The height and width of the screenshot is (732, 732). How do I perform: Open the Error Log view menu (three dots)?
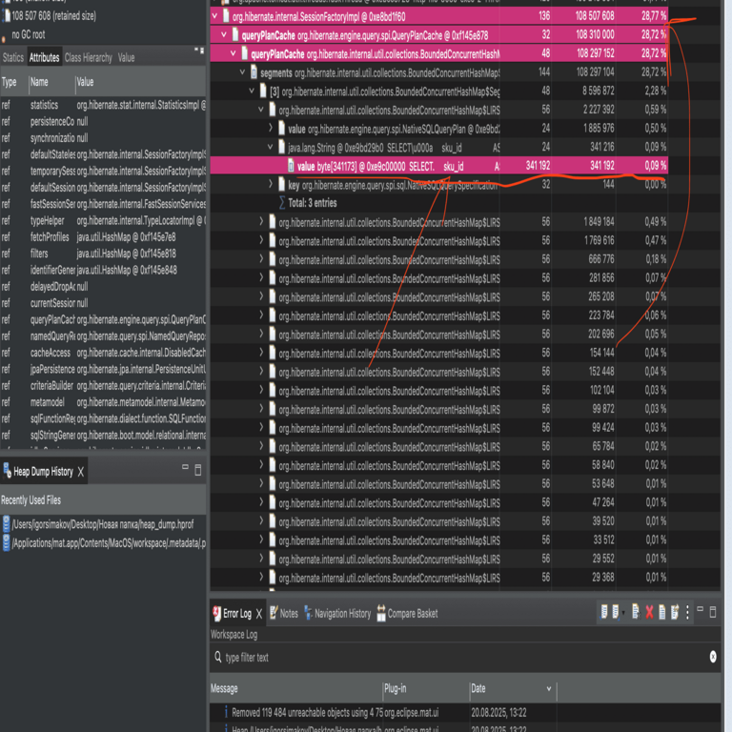point(688,613)
